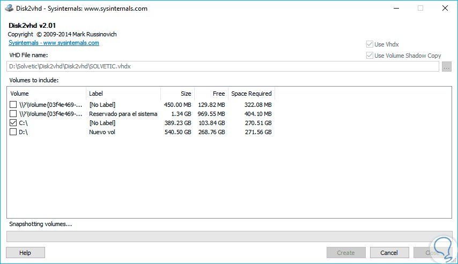This screenshot has width=458, height=264.
Task: Sort by the Free column header
Action: (211, 94)
